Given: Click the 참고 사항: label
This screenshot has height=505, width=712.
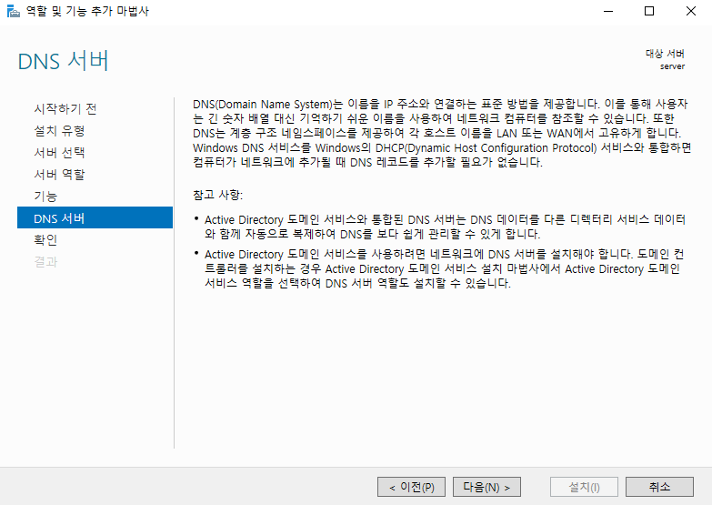Looking at the screenshot, I should tap(218, 195).
